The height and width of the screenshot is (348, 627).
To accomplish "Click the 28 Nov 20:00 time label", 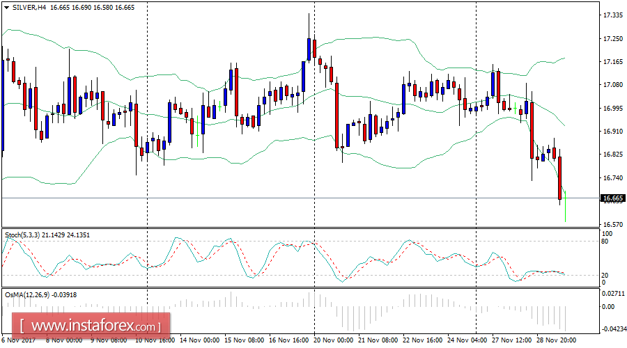I will tap(556, 340).
